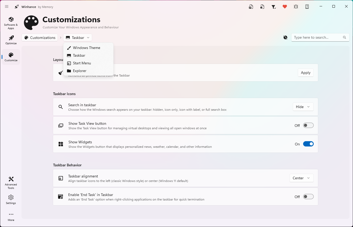
Task: Open the Search in taskbar Hide dropdown
Action: tap(303, 107)
